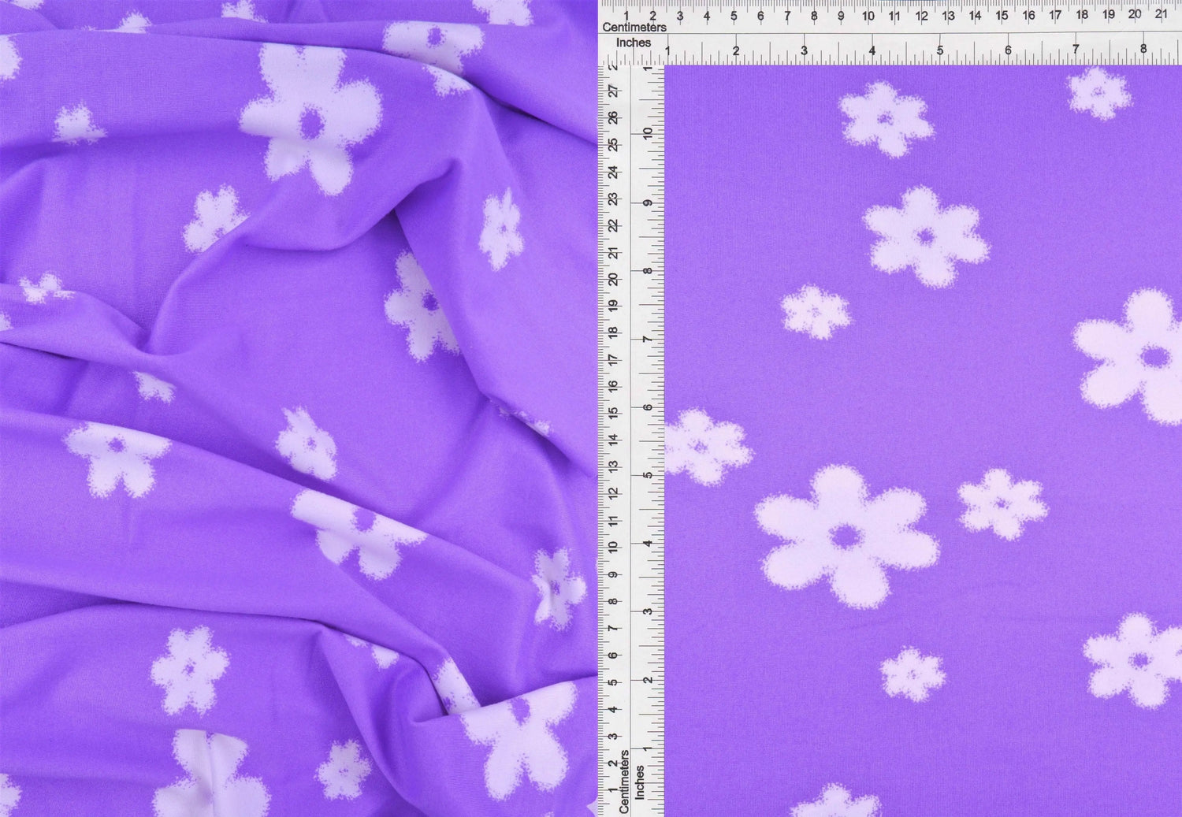Click the small flower in swatch top-right corner

(x=1098, y=92)
